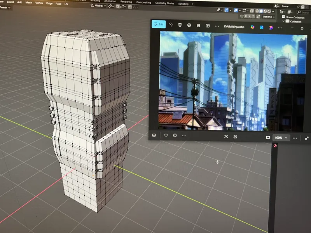Show file info in Photos window
Image resolution: width=311 pixels, height=233 pixels.
click(x=175, y=136)
